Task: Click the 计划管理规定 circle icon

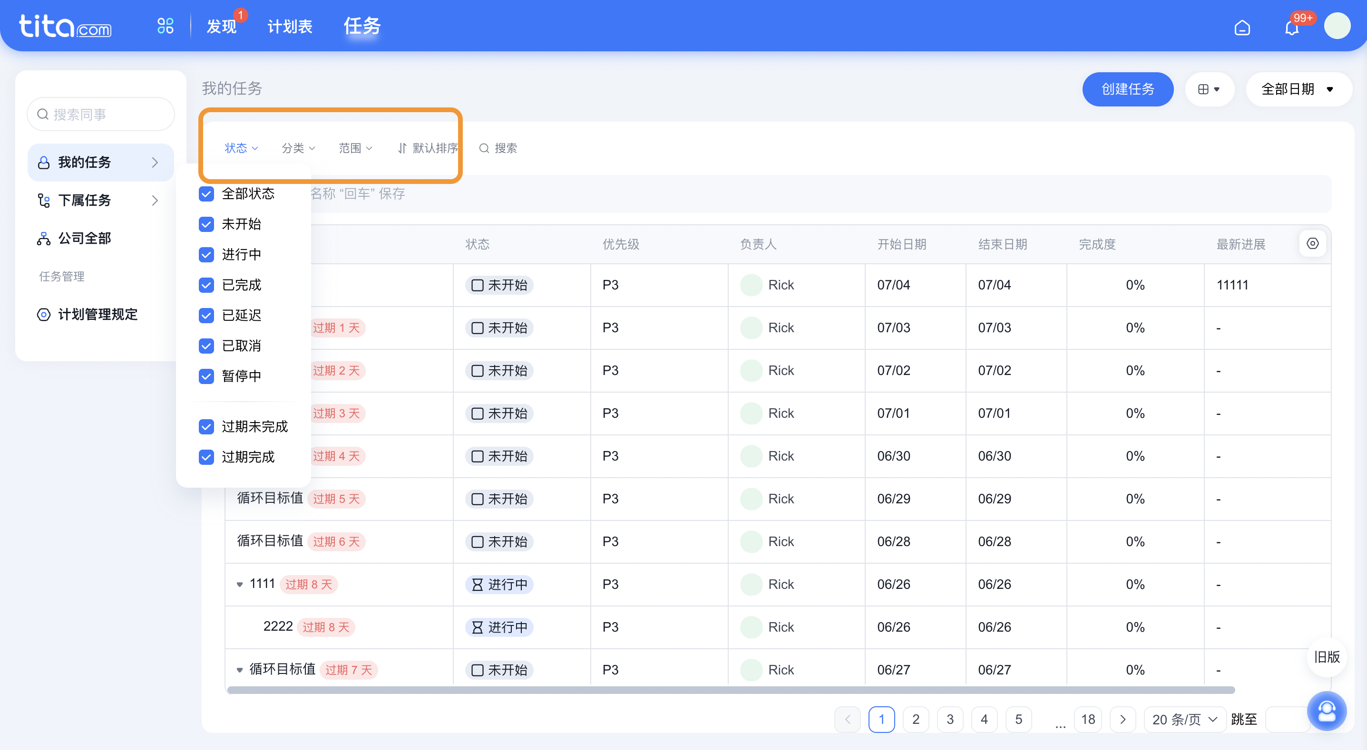Action: pos(43,315)
